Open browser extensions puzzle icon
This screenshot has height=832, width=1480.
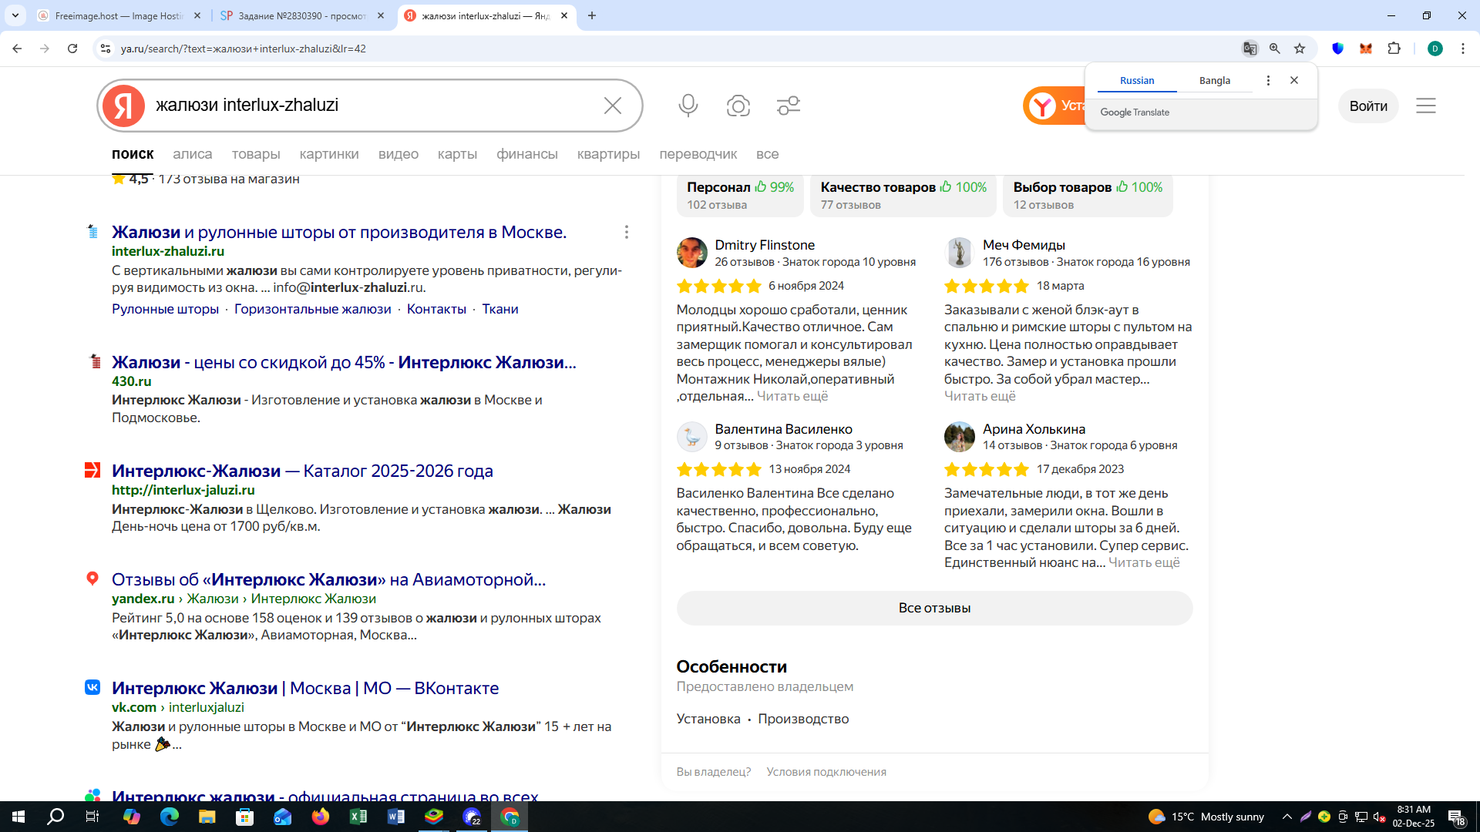pyautogui.click(x=1394, y=49)
